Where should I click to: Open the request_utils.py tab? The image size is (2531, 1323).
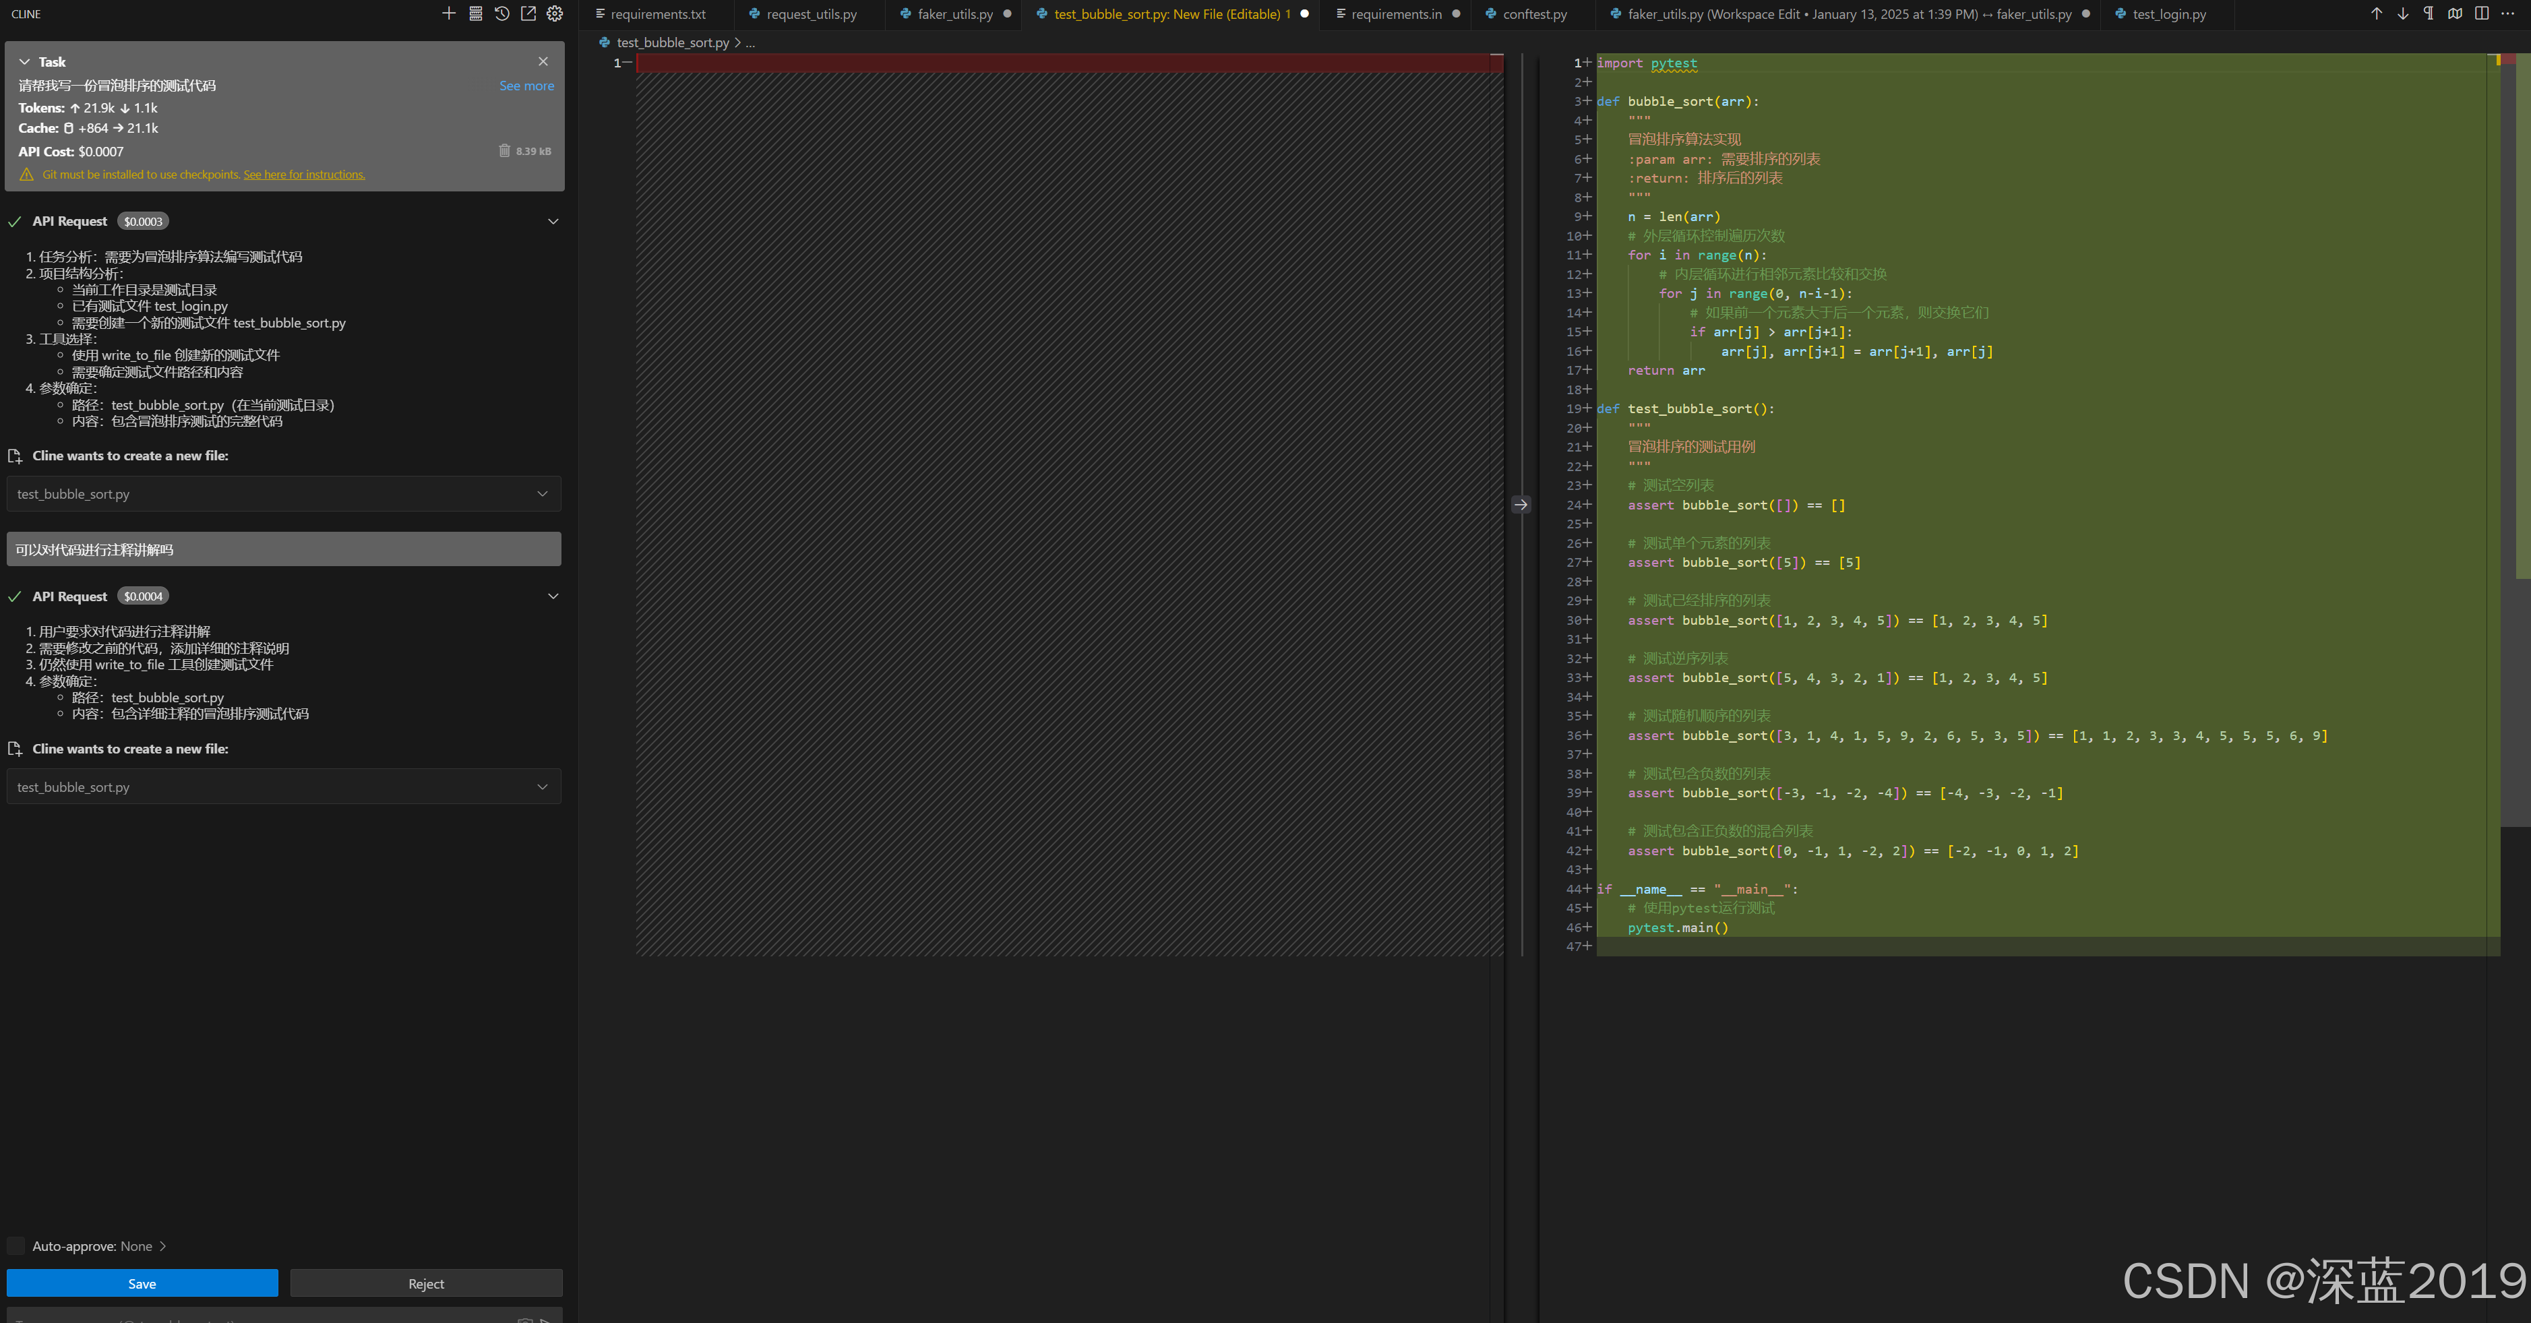click(x=811, y=13)
